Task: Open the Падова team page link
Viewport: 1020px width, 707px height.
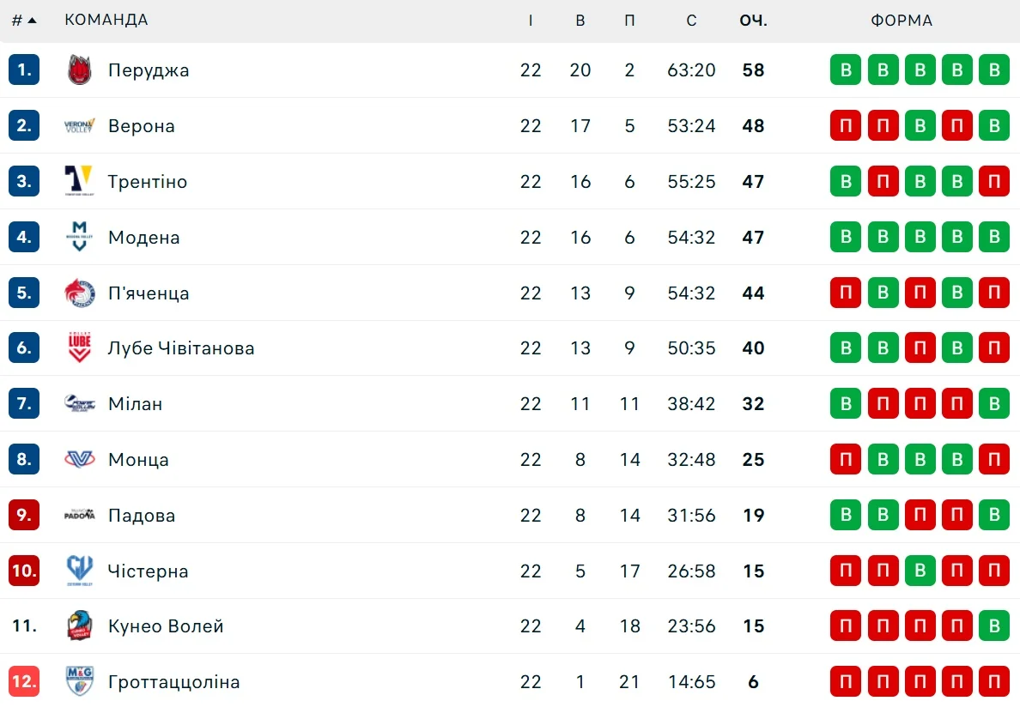Action: (142, 516)
